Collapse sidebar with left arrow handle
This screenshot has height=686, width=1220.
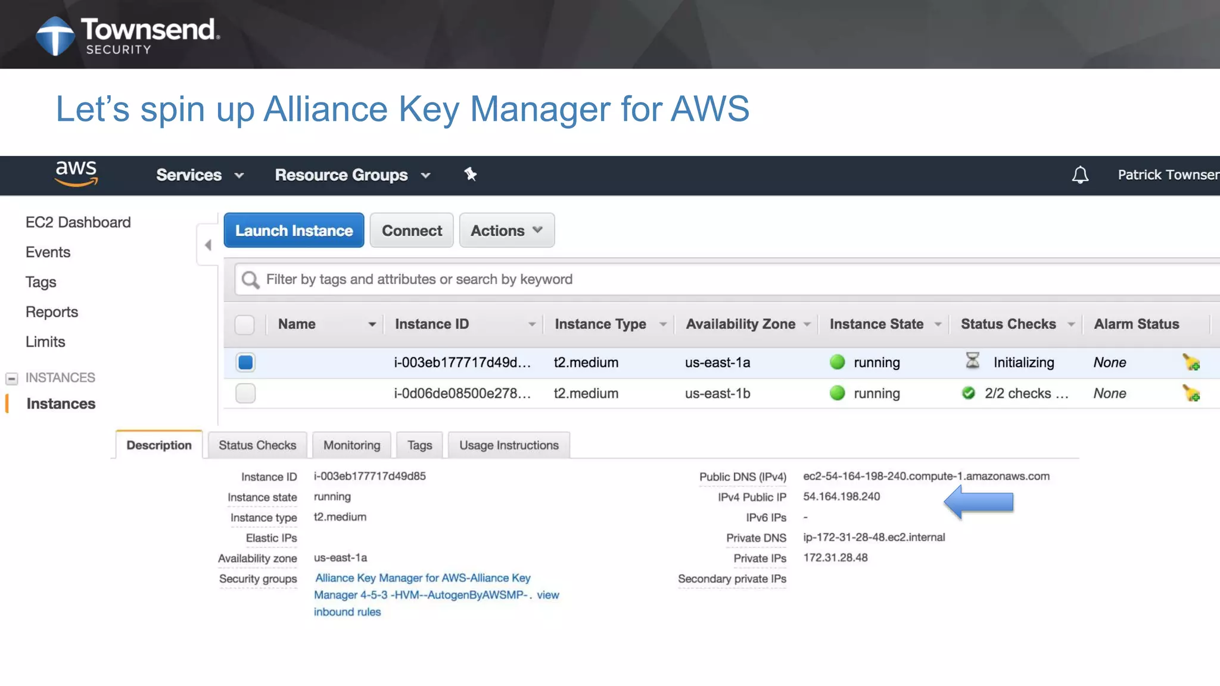click(207, 245)
